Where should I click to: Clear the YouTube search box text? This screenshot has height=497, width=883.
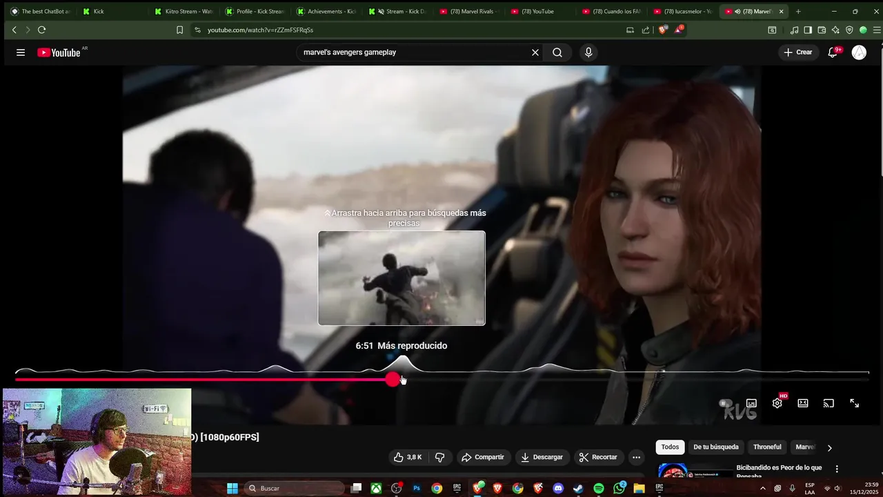tap(535, 52)
